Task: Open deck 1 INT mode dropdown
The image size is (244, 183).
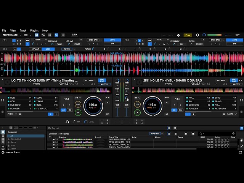Action: pos(78,98)
